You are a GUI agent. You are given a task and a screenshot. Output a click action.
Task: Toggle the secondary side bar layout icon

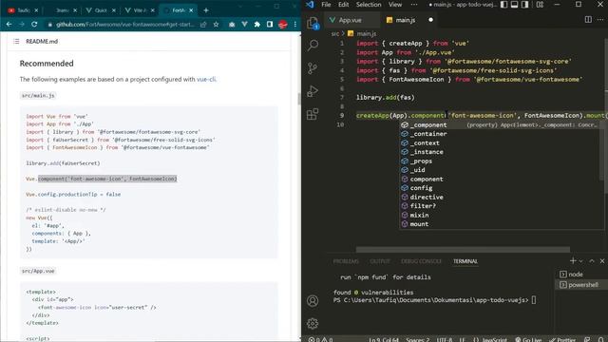pos(524,5)
